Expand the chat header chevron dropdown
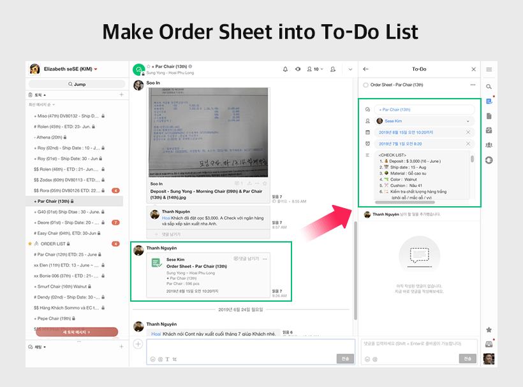The height and width of the screenshot is (387, 523). 350,69
